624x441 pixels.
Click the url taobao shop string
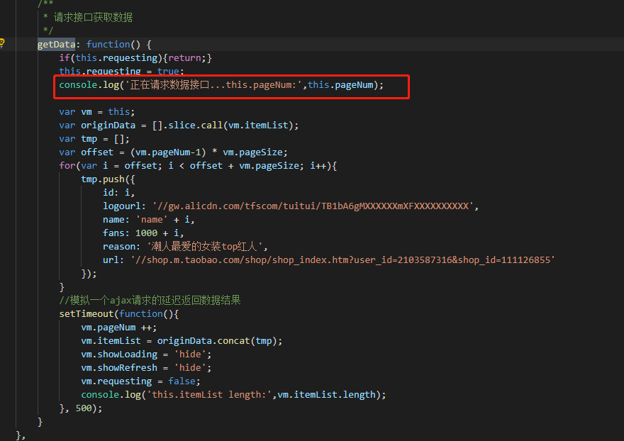click(342, 260)
